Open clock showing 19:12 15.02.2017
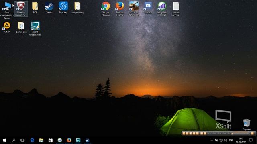This screenshot has width=257, height=144. pos(241,140)
